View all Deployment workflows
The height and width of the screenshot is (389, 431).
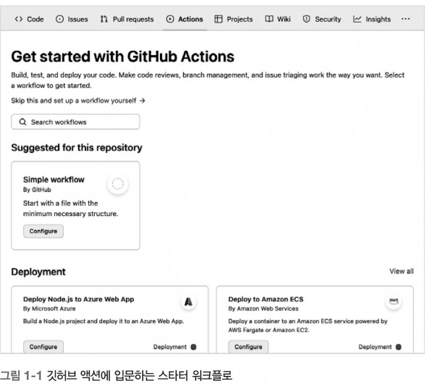click(401, 271)
